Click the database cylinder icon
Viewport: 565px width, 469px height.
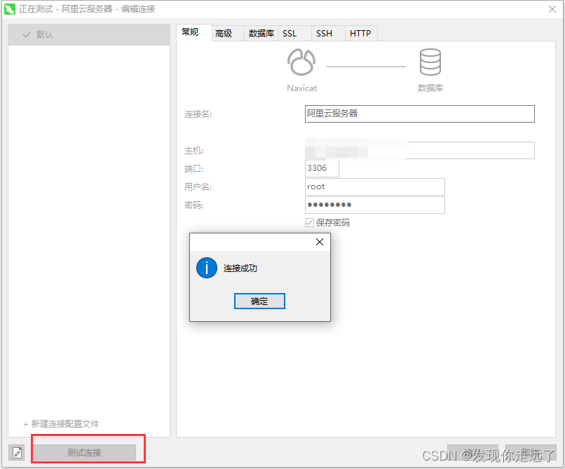point(430,62)
